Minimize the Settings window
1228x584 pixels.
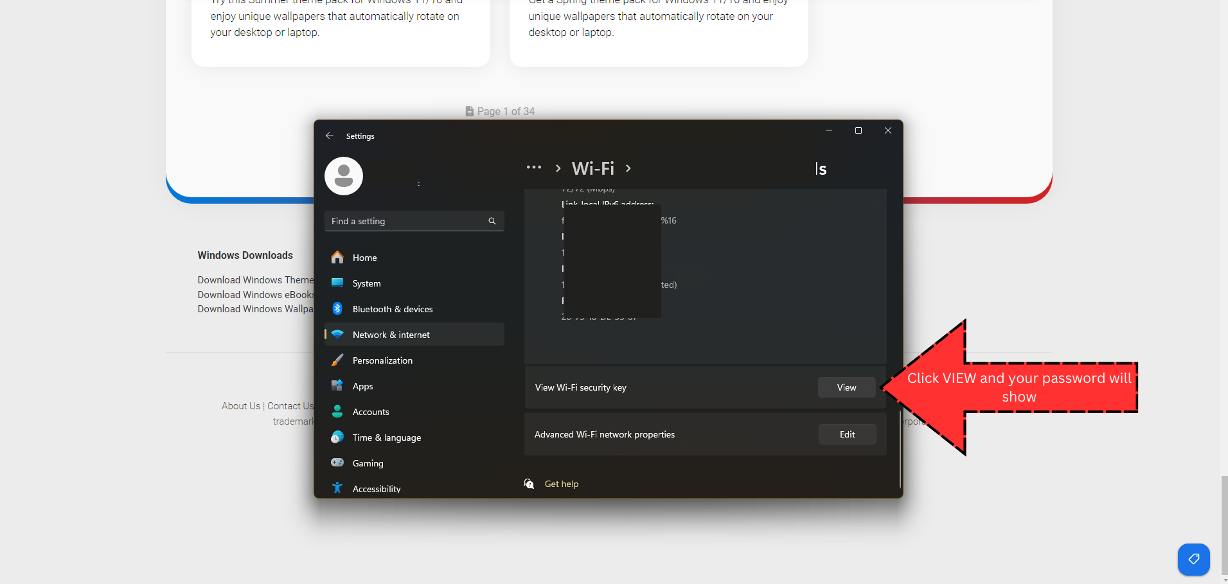point(829,130)
